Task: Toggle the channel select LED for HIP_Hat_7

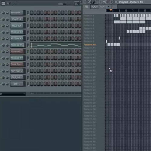Action: (28, 71)
